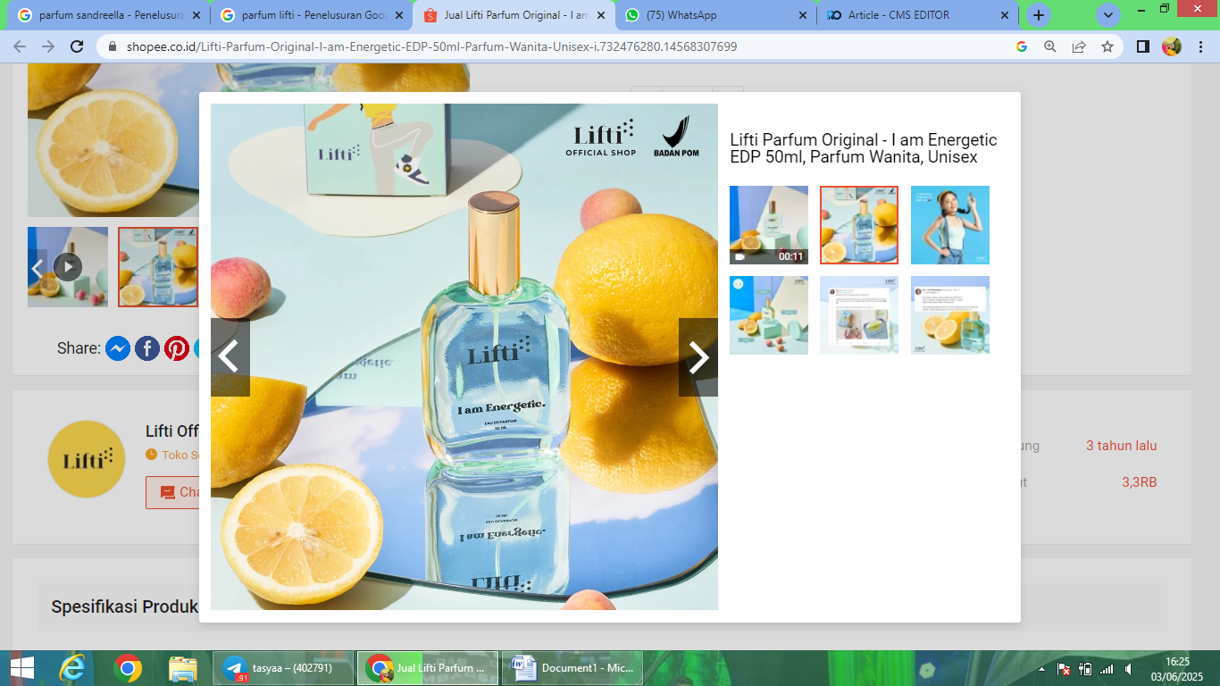Play the product video thumbnail behind the popup

pos(68,266)
